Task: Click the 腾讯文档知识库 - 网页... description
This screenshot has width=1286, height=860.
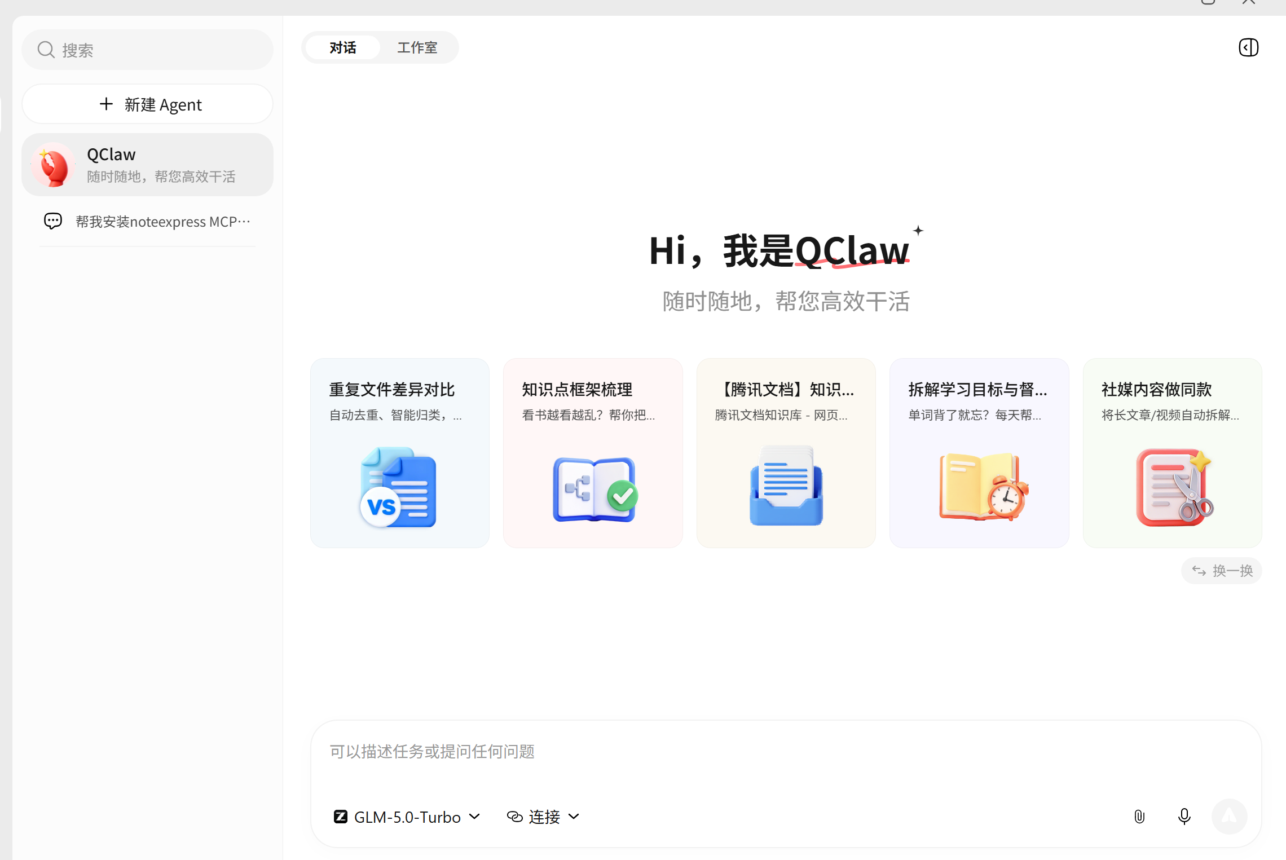Action: (x=781, y=416)
